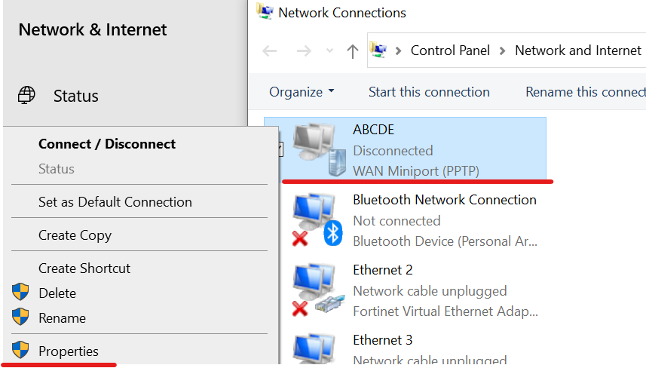Screen dimensions: 646x368
Task: Click the shield icon beside Rename
Action: pyautogui.click(x=20, y=317)
